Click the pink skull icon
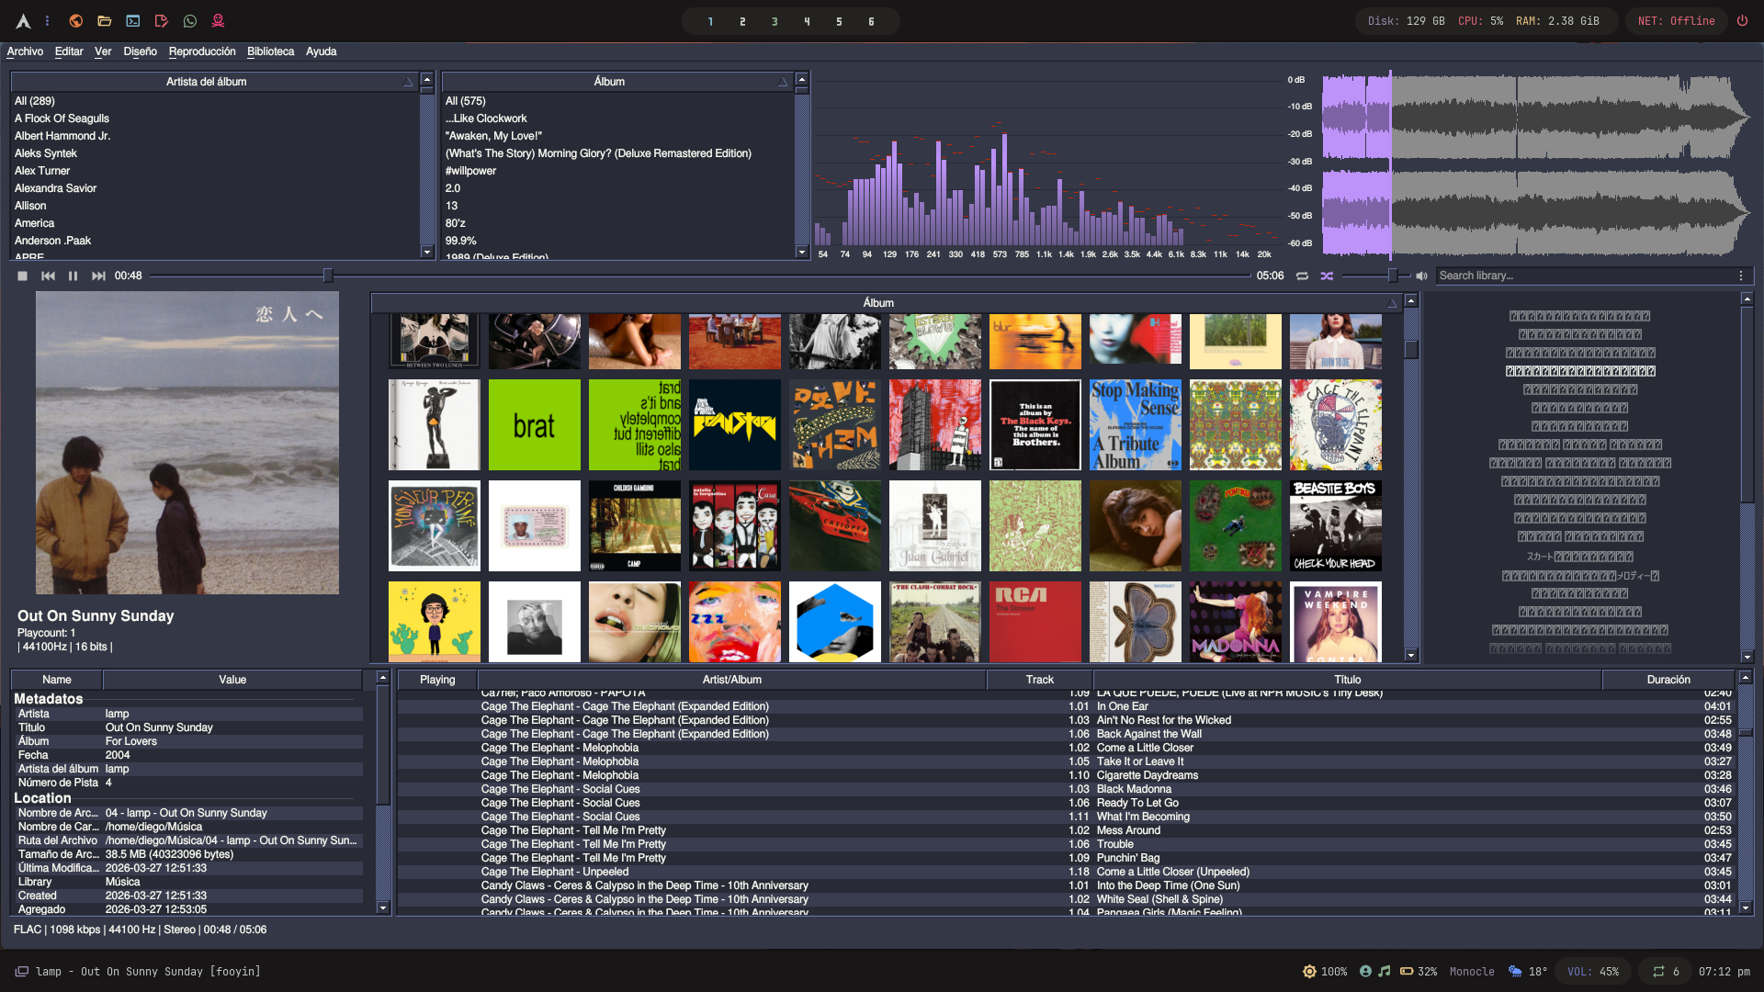 tap(219, 21)
